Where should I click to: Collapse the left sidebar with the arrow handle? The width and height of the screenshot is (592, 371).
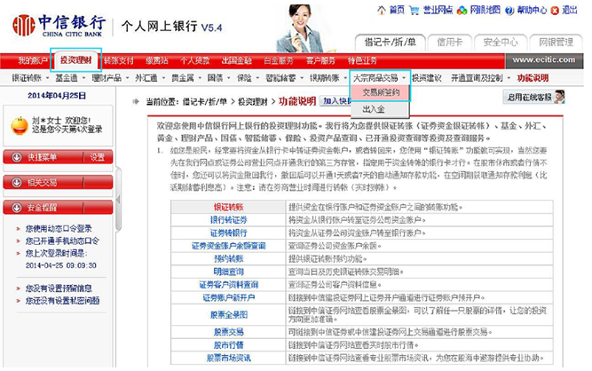[x=118, y=200]
